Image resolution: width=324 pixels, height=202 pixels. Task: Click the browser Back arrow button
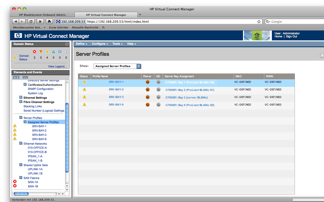[16, 21]
